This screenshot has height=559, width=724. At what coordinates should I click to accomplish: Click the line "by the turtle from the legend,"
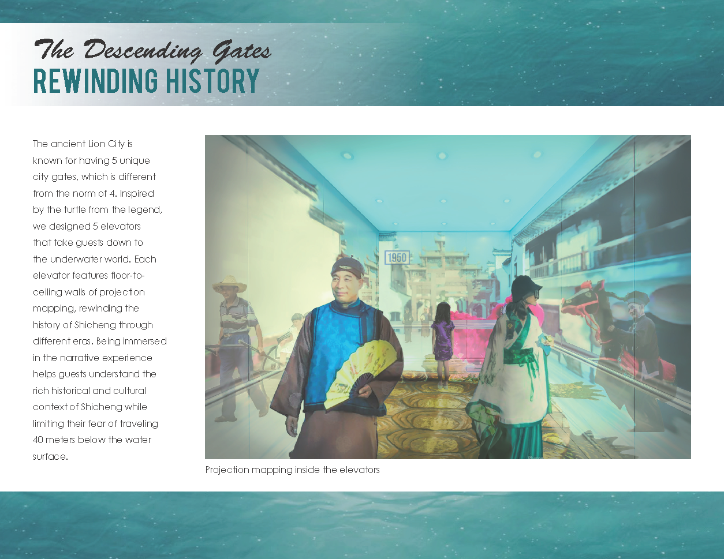click(98, 210)
